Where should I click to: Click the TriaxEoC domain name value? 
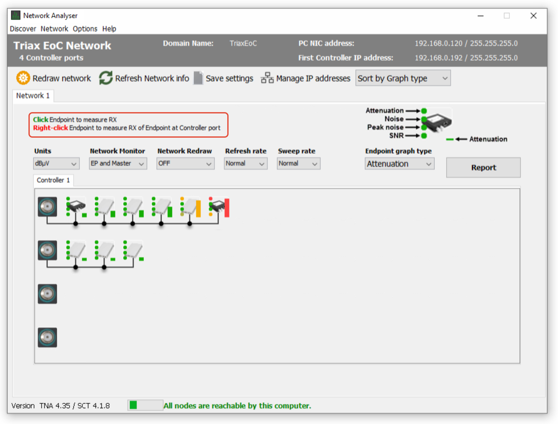pyautogui.click(x=243, y=43)
